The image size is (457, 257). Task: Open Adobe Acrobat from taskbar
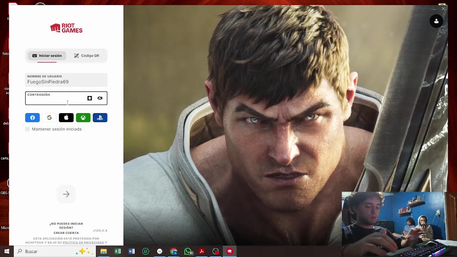pyautogui.click(x=202, y=251)
